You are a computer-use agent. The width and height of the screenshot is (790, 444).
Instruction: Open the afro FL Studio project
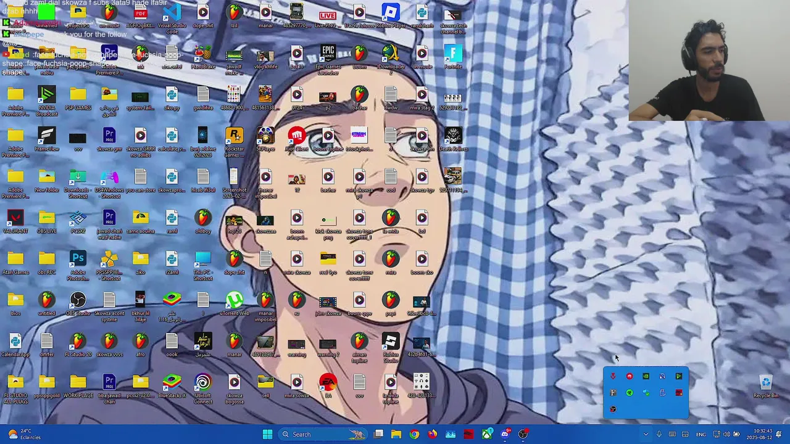tap(141, 345)
